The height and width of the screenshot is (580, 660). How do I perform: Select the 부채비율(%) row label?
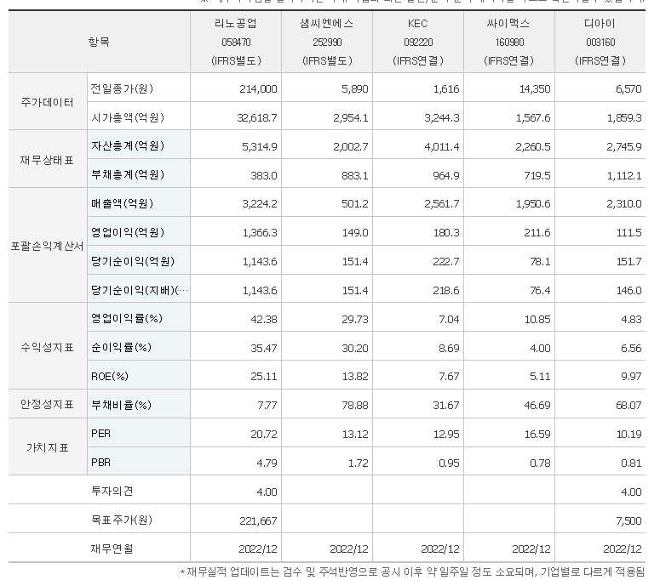point(121,405)
